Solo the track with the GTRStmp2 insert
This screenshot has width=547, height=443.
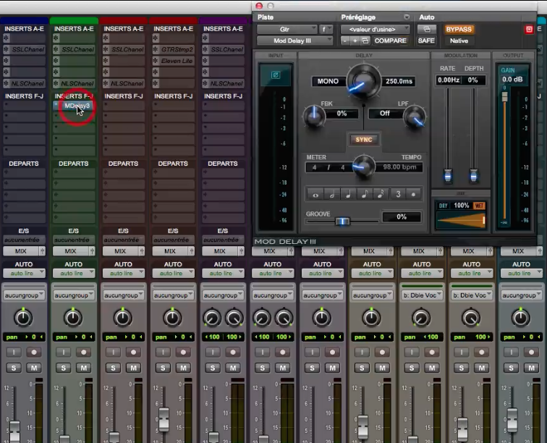163,368
